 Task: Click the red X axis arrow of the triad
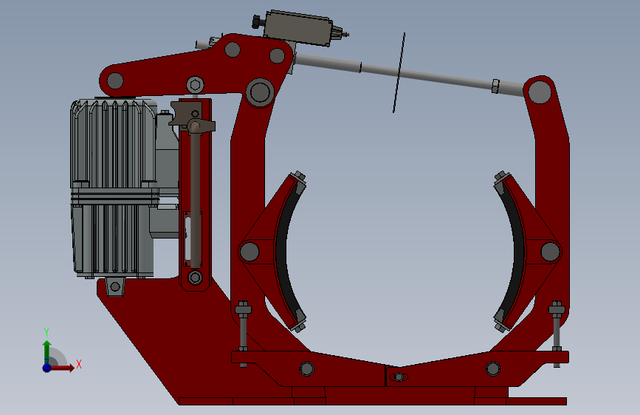pos(61,368)
